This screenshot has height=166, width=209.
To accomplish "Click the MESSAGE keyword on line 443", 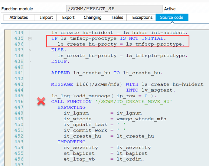I will (x=62, y=84).
